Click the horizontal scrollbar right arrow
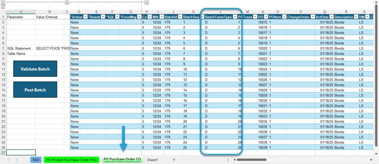Viewport: 379px width, 164px height. click(x=372, y=160)
